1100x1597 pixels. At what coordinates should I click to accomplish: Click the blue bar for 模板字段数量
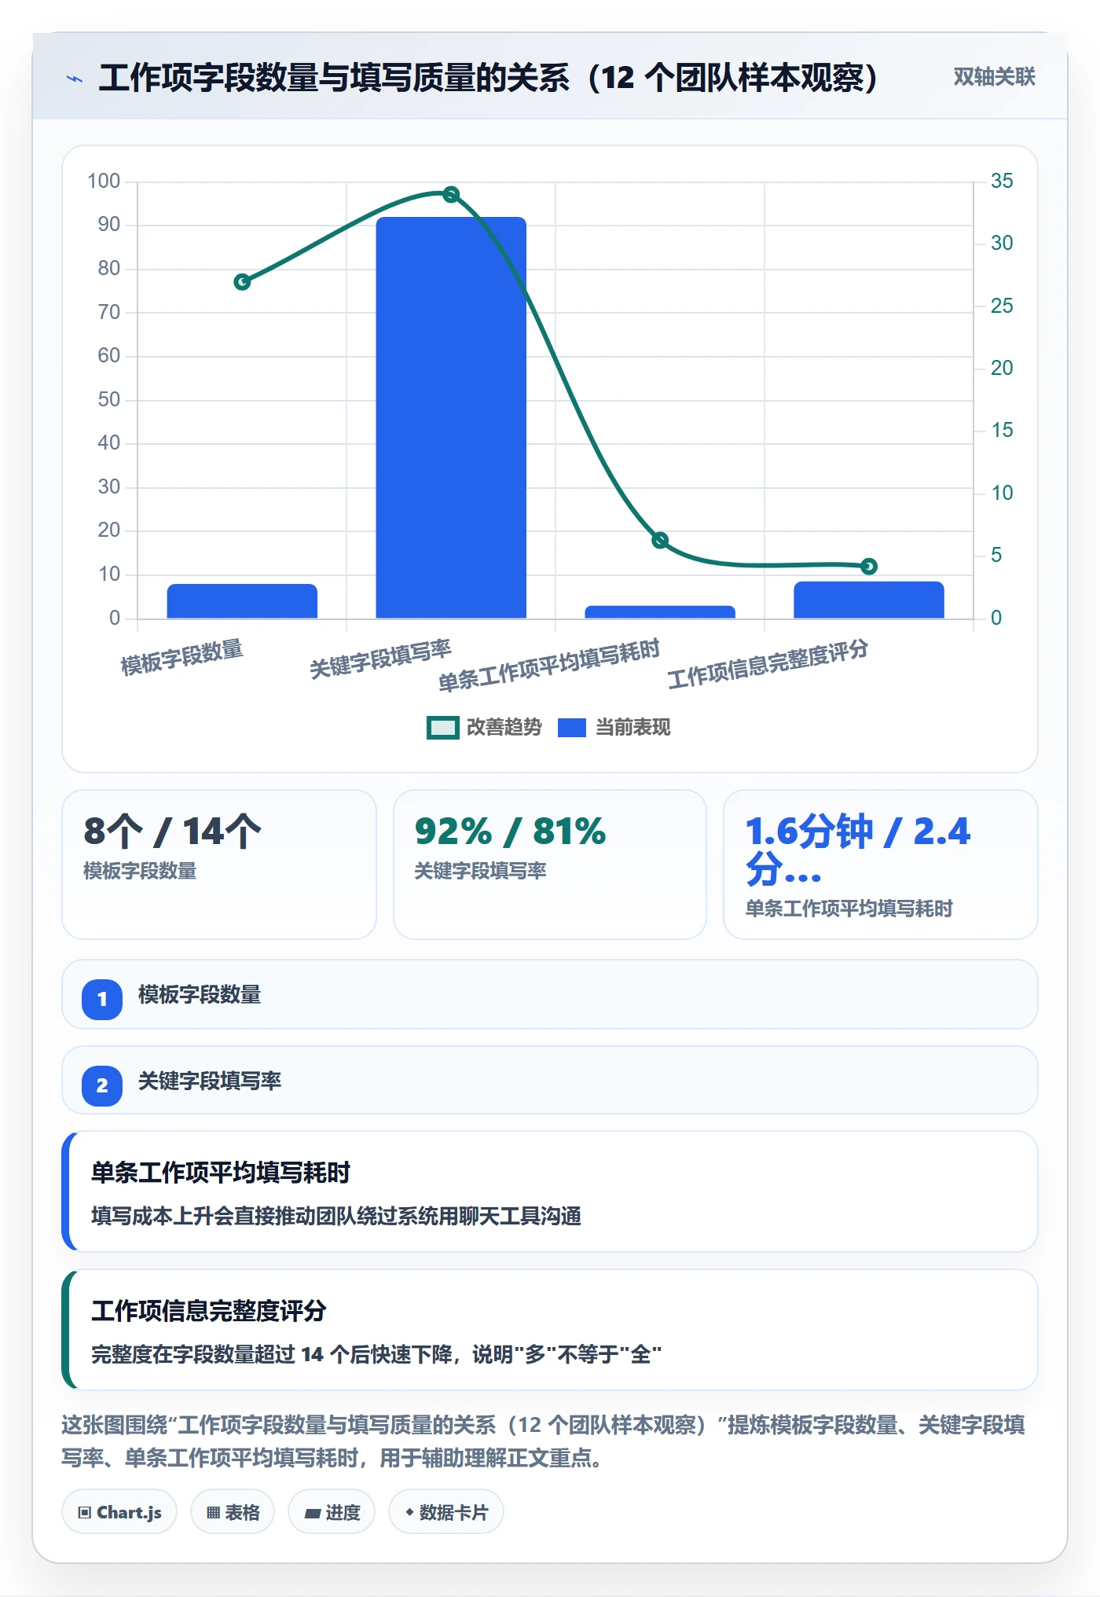point(242,601)
